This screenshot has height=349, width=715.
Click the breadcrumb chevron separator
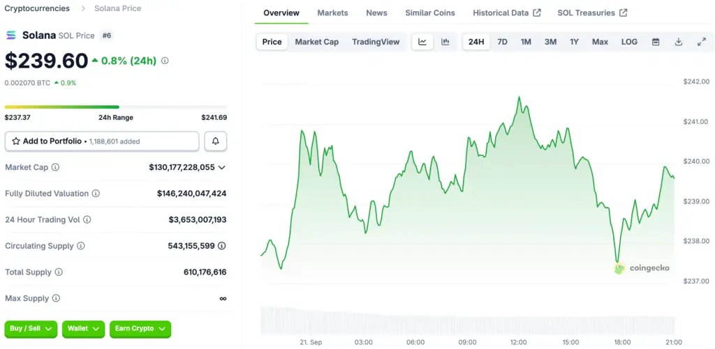click(x=82, y=8)
